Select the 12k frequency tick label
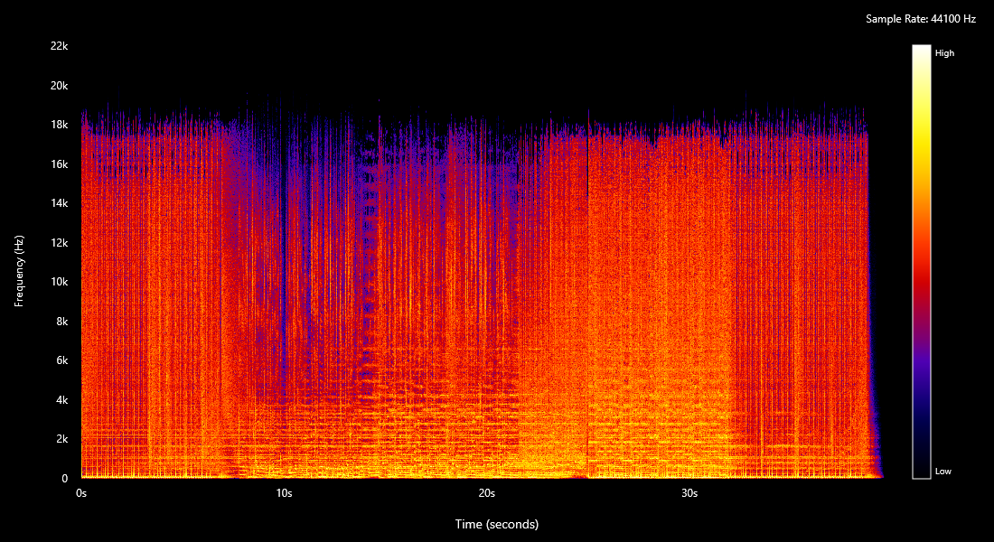 tap(60, 243)
